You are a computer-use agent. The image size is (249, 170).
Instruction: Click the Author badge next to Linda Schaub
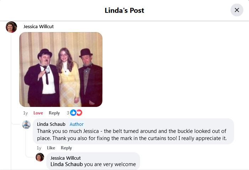click(76, 124)
